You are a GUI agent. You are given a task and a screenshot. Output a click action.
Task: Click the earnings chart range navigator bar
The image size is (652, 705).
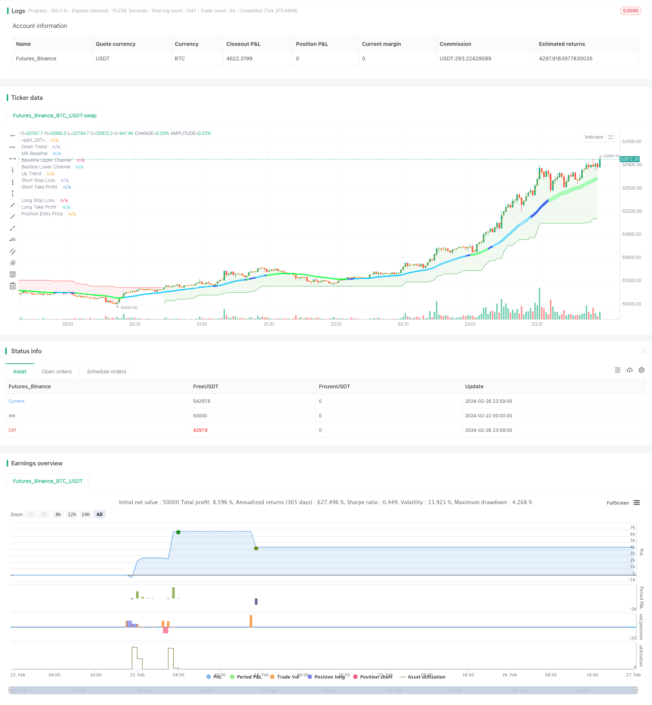(323, 690)
